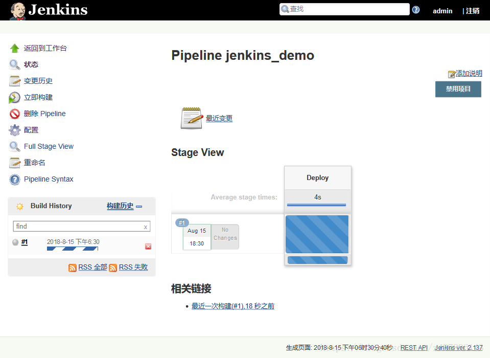This screenshot has width=490, height=358.
Task: Click the green up-arrow back-to-dashboard icon
Action: pos(14,48)
